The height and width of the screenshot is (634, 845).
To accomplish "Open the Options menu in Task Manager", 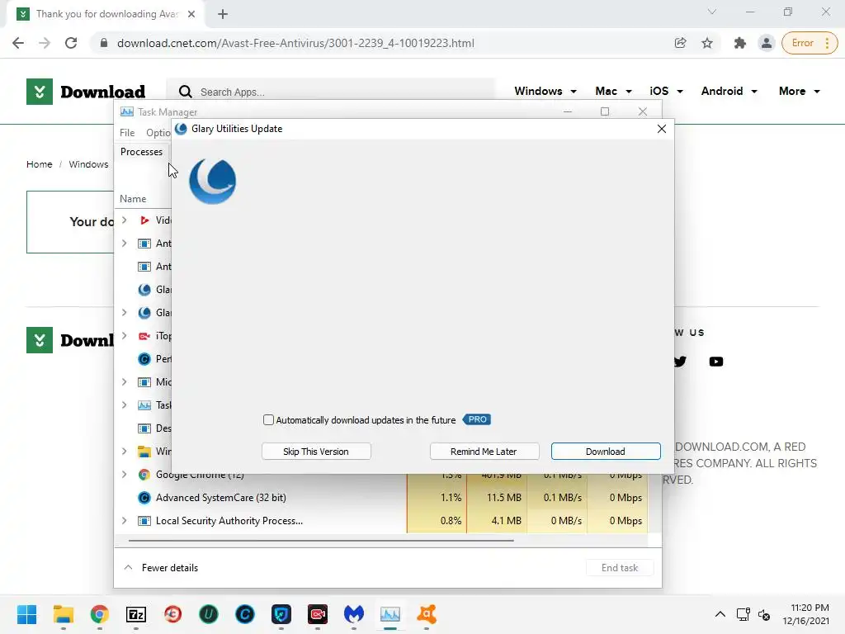I will 158,133.
